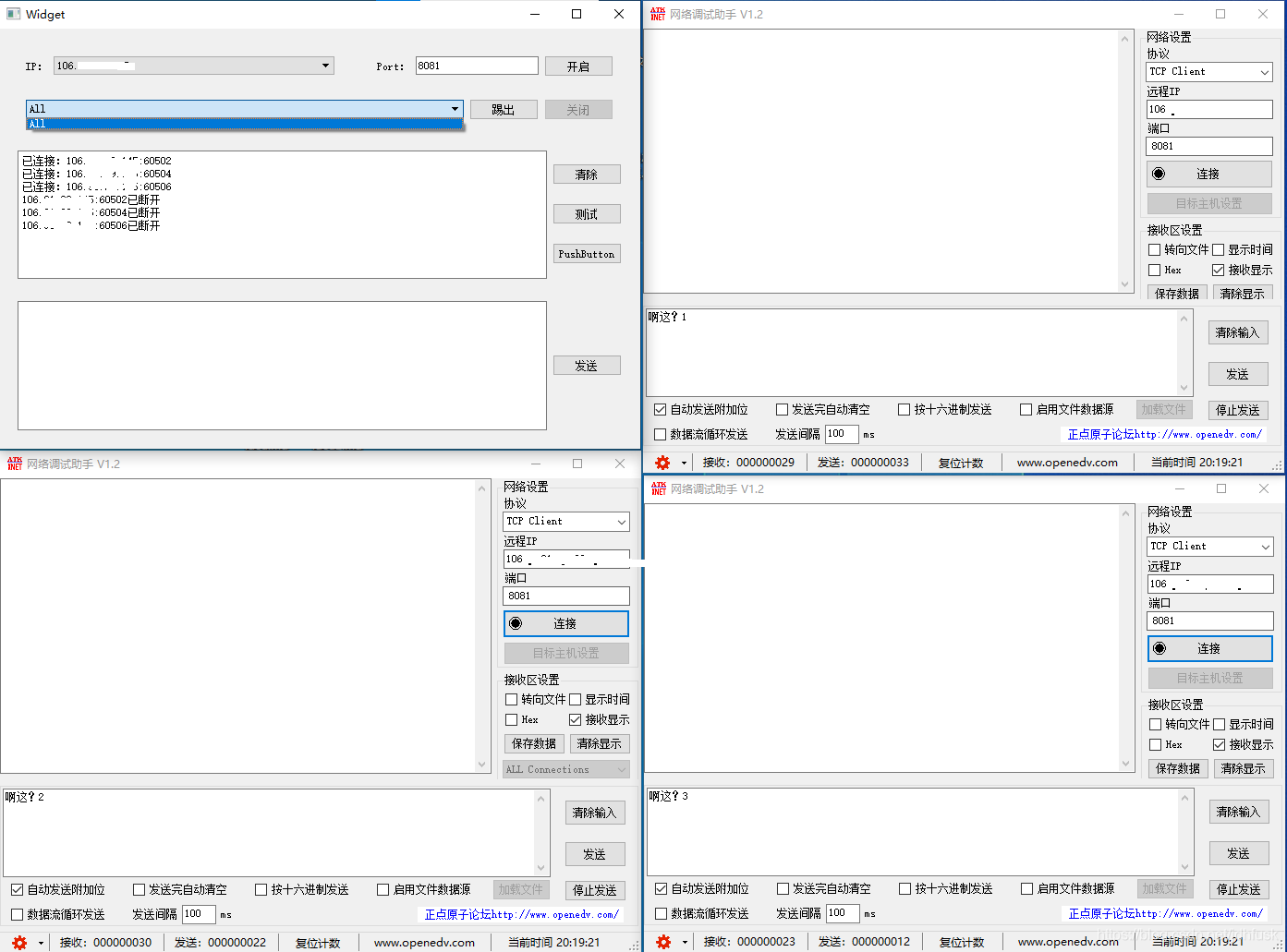The width and height of the screenshot is (1287, 952).
Task: Click gear settings icon in top-right window status bar
Action: 662,463
